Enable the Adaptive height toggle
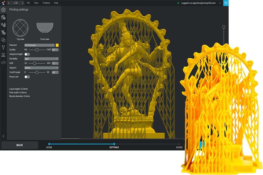The image size is (263, 175). coord(27,54)
